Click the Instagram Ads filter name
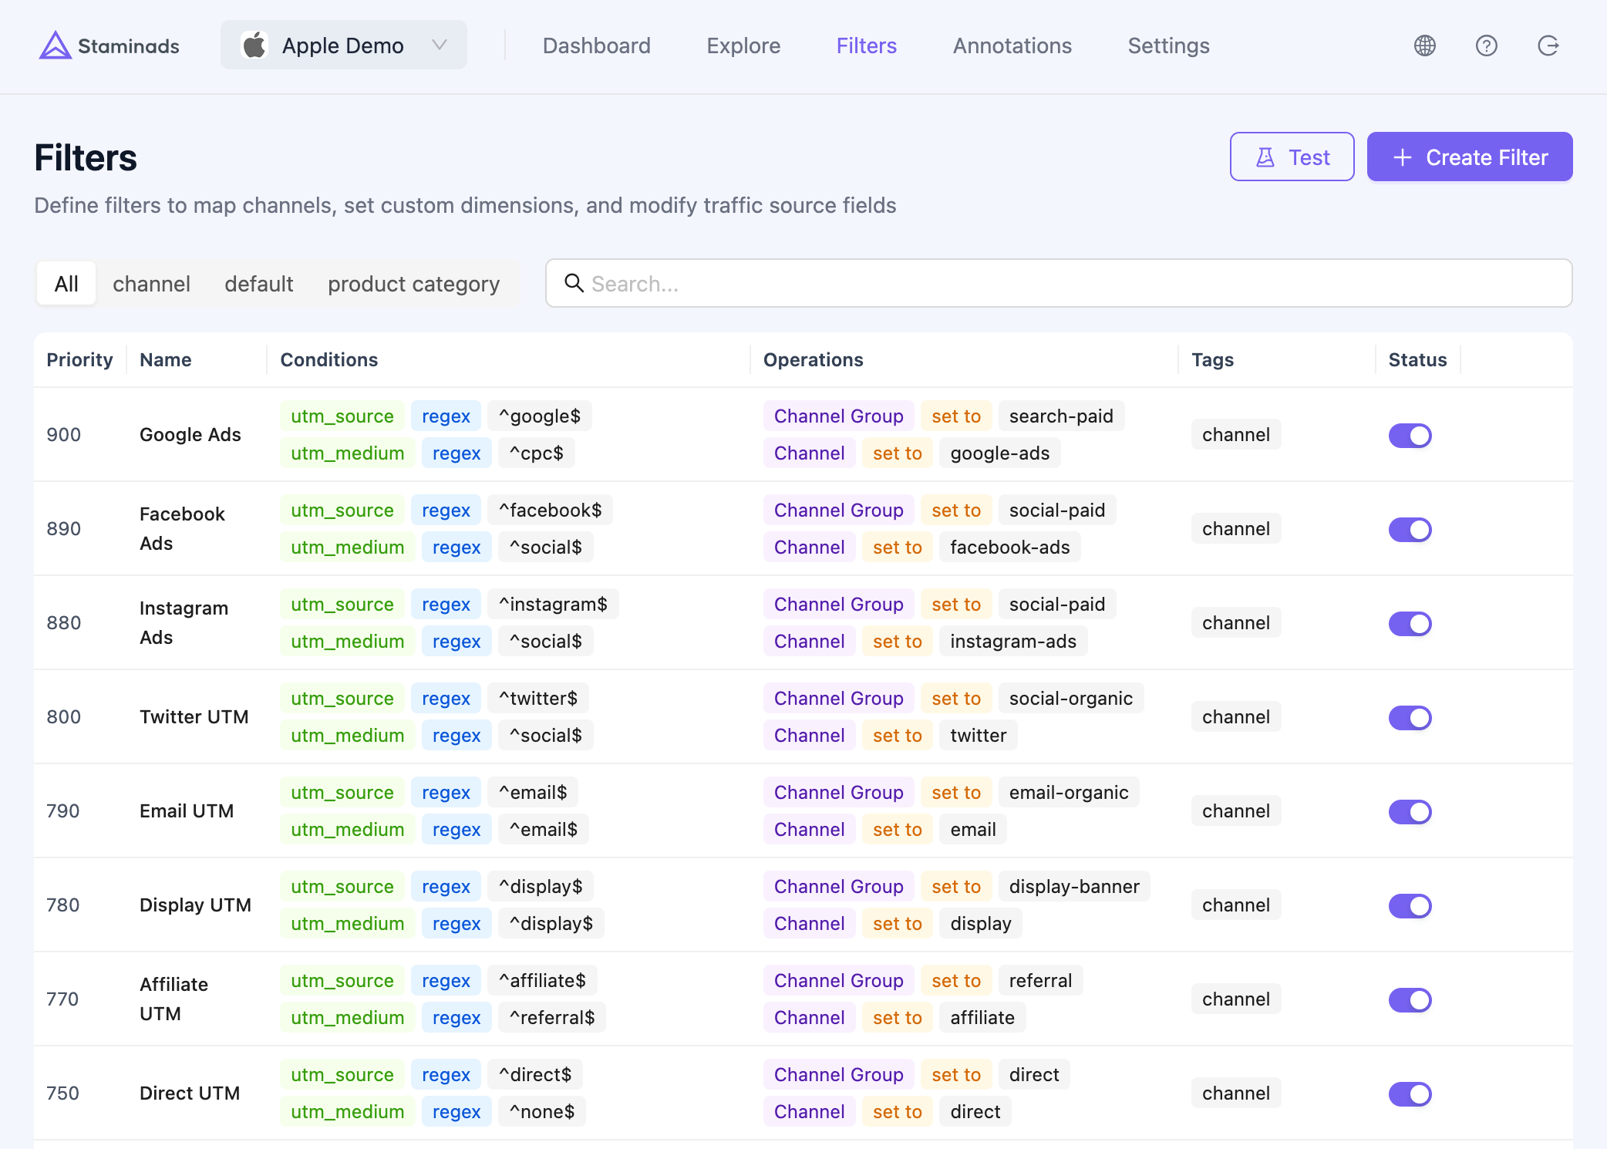This screenshot has height=1149, width=1607. [184, 623]
